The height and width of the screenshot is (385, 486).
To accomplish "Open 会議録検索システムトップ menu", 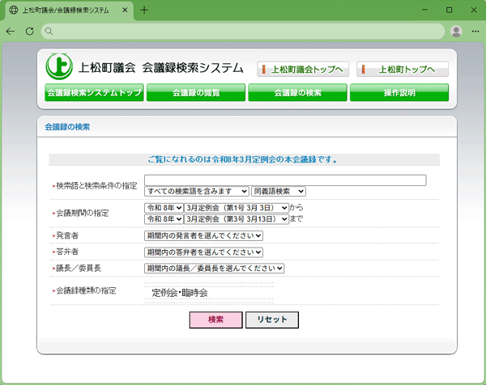I will 94,92.
